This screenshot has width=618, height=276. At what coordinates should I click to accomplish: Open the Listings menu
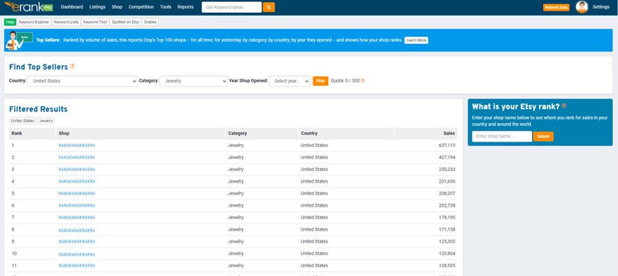(98, 7)
